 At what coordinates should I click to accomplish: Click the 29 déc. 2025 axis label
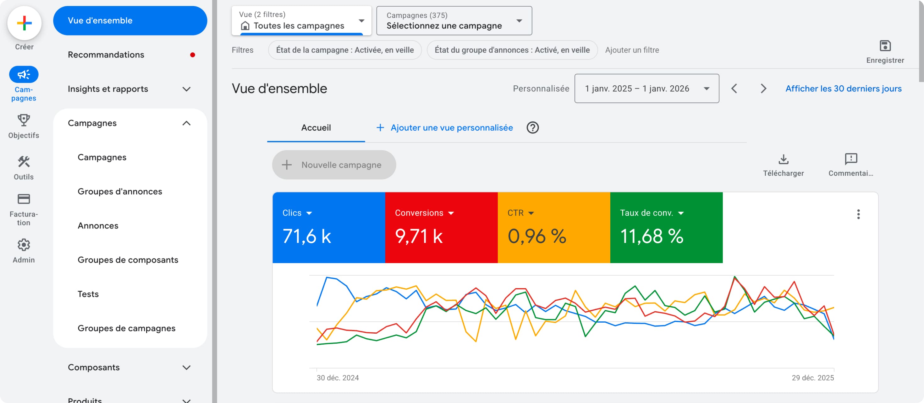(x=812, y=378)
